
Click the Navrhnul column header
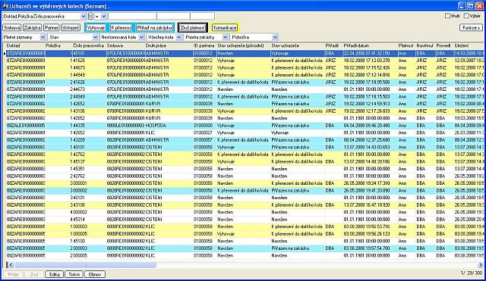point(425,45)
